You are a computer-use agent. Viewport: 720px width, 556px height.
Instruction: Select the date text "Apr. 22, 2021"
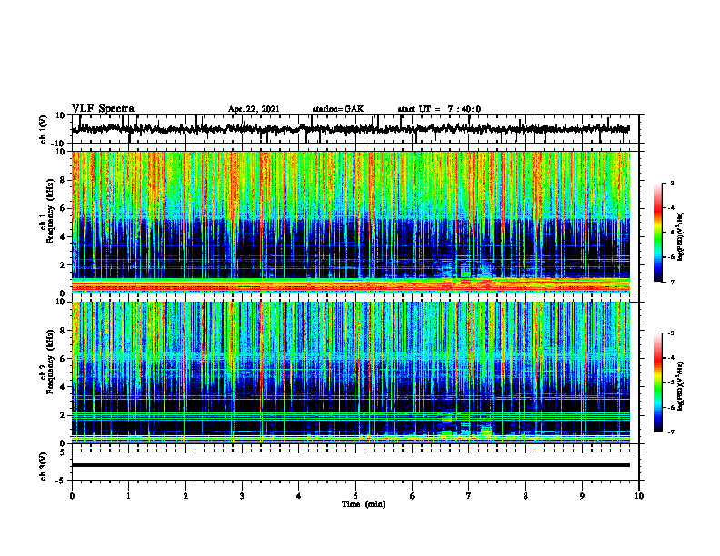254,109
